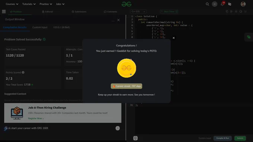Viewport: 253px width, 142px height.
Task: Click the Start Timer button
Action: (169, 11)
